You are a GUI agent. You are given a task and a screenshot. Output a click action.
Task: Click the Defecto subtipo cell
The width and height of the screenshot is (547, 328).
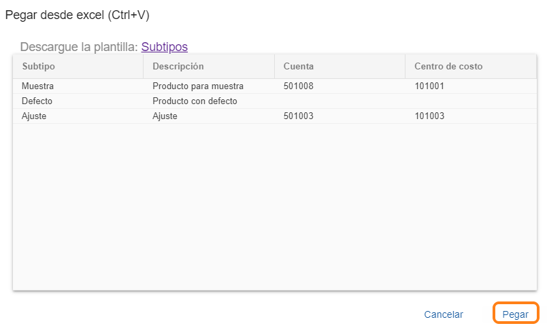point(37,101)
